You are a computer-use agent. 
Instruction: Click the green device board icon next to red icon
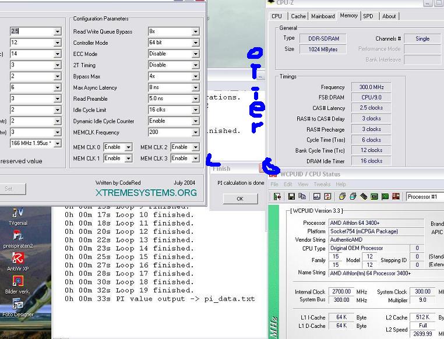click(x=385, y=196)
